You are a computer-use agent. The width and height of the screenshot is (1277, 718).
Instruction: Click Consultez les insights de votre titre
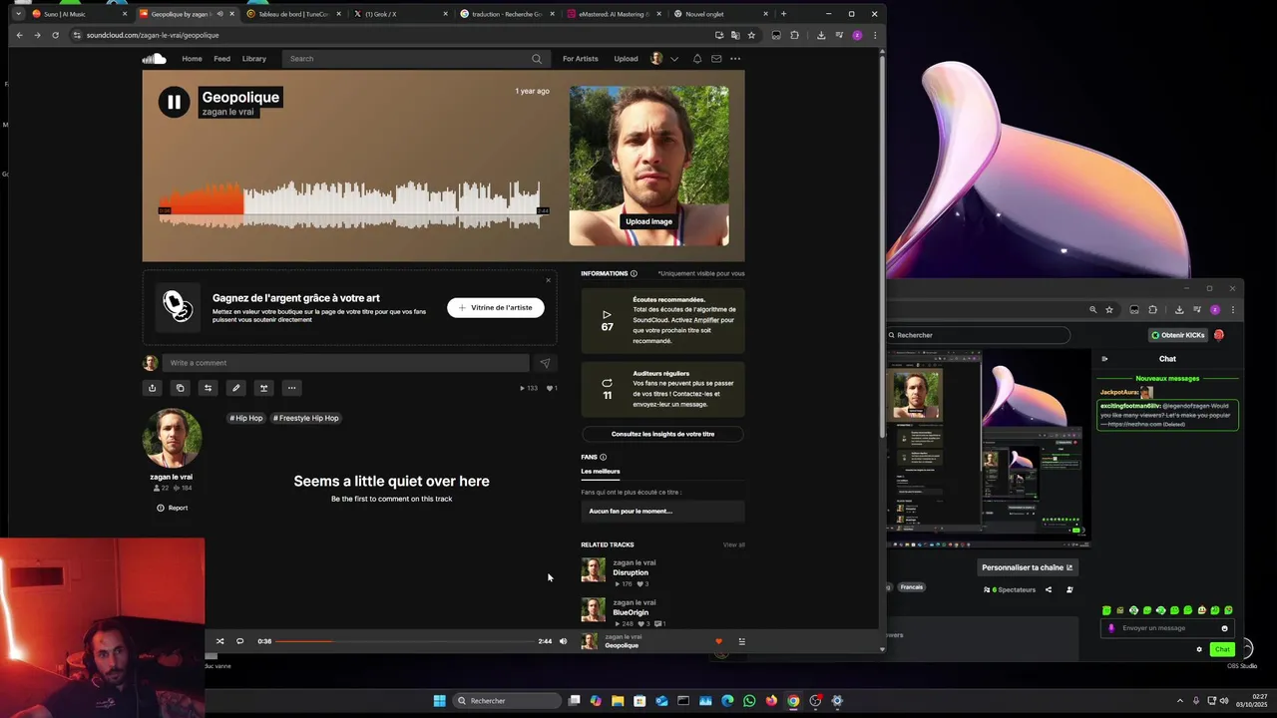(662, 434)
